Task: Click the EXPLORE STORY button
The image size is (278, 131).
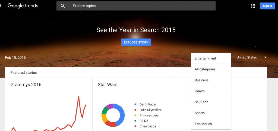Action: tap(136, 42)
